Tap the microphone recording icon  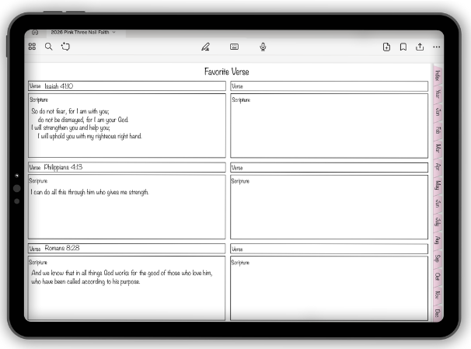(263, 47)
